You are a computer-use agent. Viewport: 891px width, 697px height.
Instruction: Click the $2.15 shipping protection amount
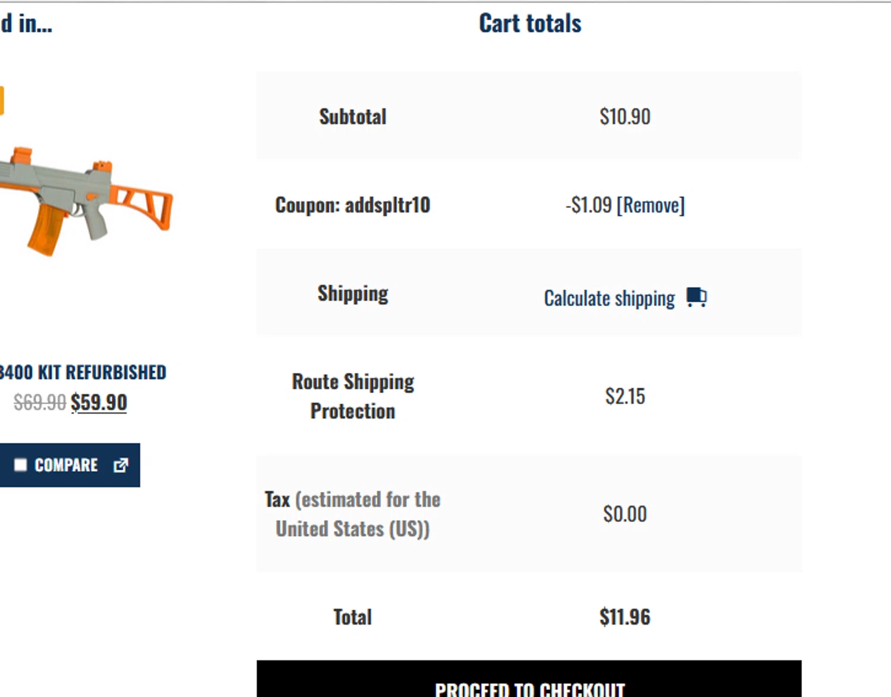click(x=625, y=396)
